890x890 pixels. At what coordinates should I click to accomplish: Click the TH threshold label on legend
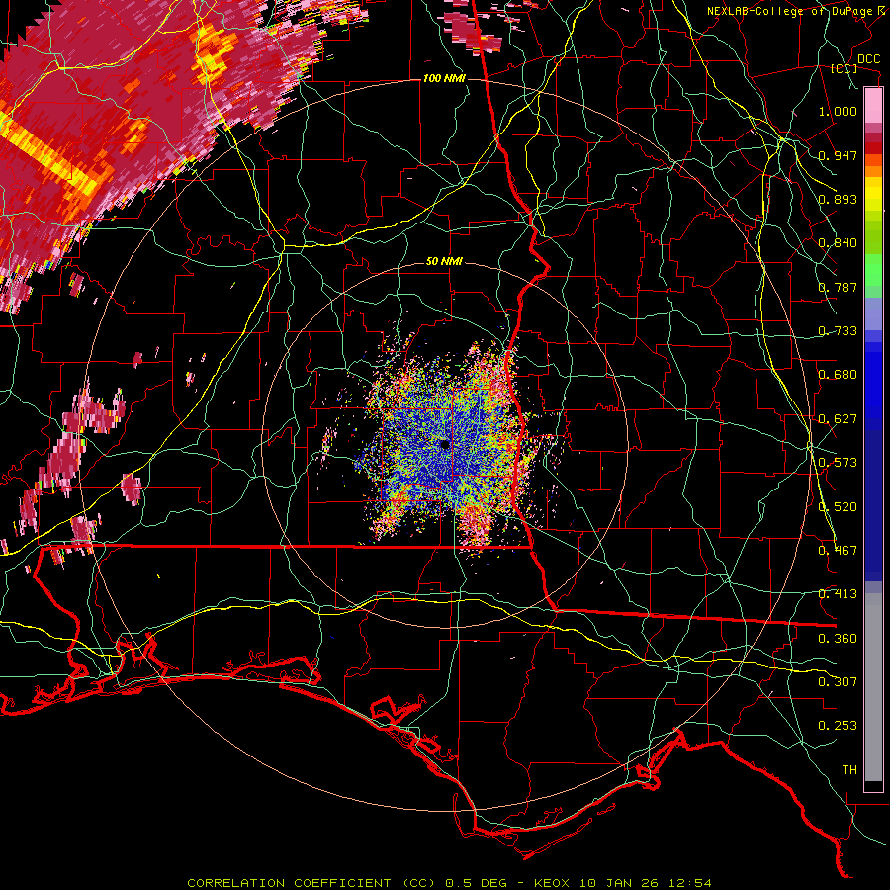tap(849, 770)
